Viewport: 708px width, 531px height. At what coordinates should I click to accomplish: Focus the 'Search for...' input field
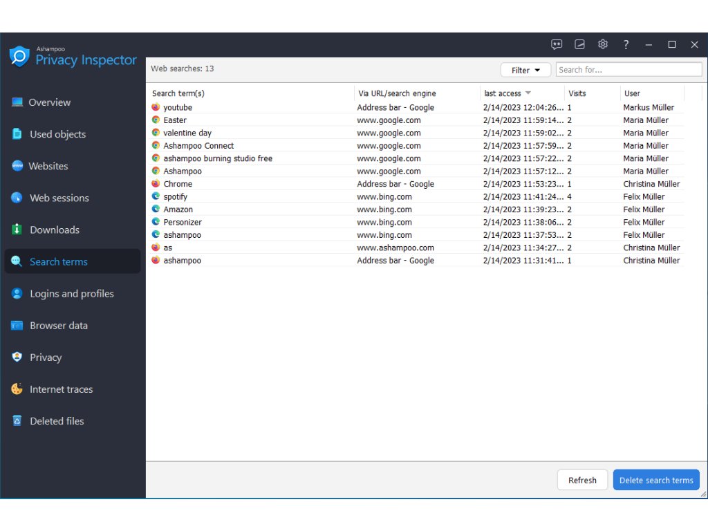click(x=628, y=70)
